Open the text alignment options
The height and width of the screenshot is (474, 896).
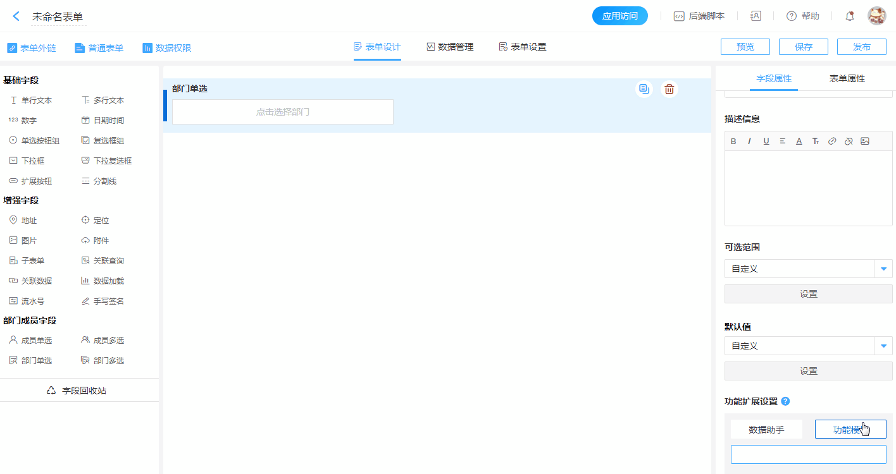(783, 142)
